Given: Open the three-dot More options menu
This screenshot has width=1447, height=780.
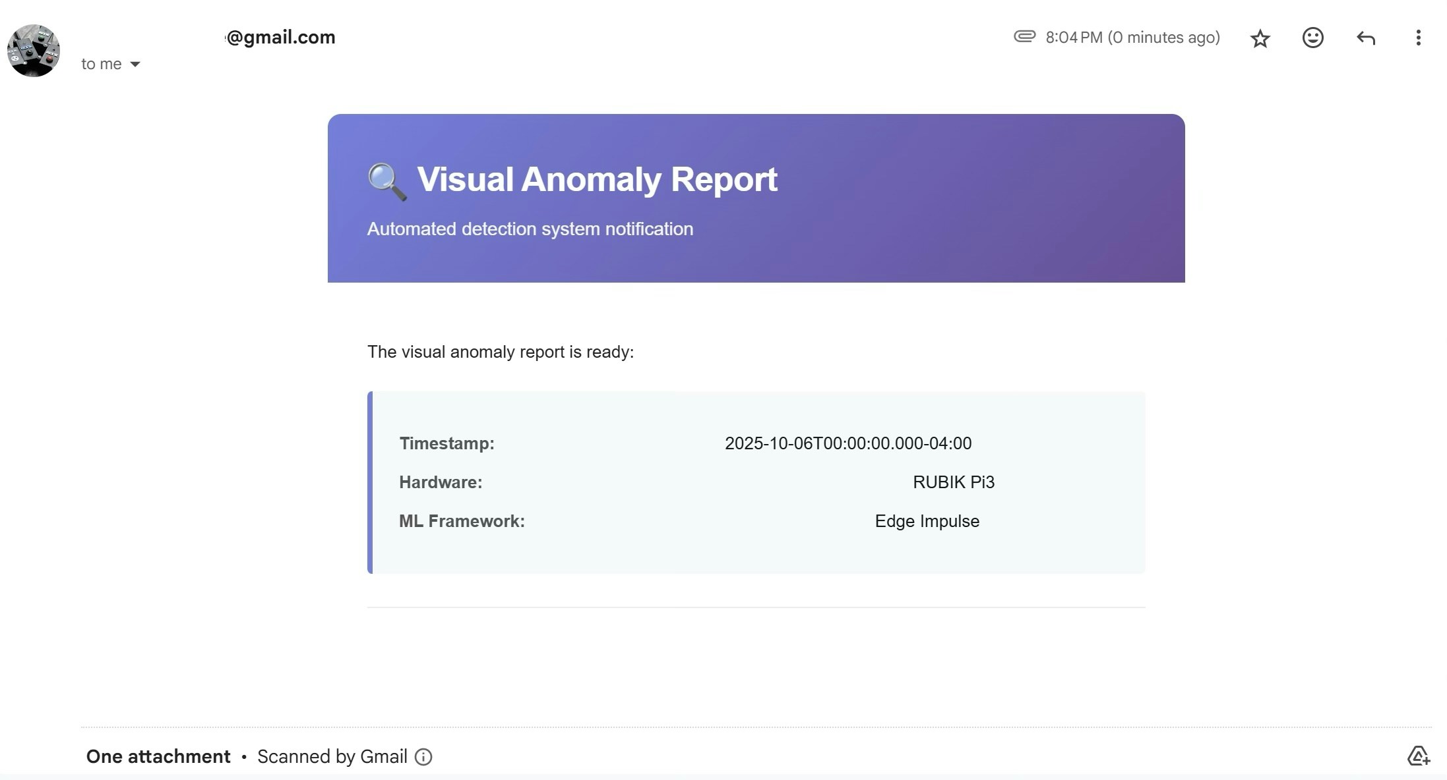Looking at the screenshot, I should pos(1418,38).
